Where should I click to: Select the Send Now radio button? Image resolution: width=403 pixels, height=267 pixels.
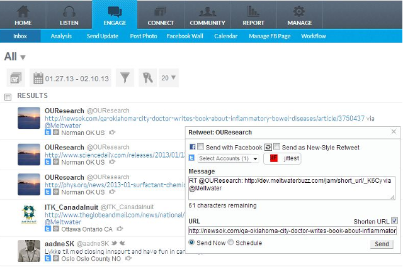pos(191,242)
